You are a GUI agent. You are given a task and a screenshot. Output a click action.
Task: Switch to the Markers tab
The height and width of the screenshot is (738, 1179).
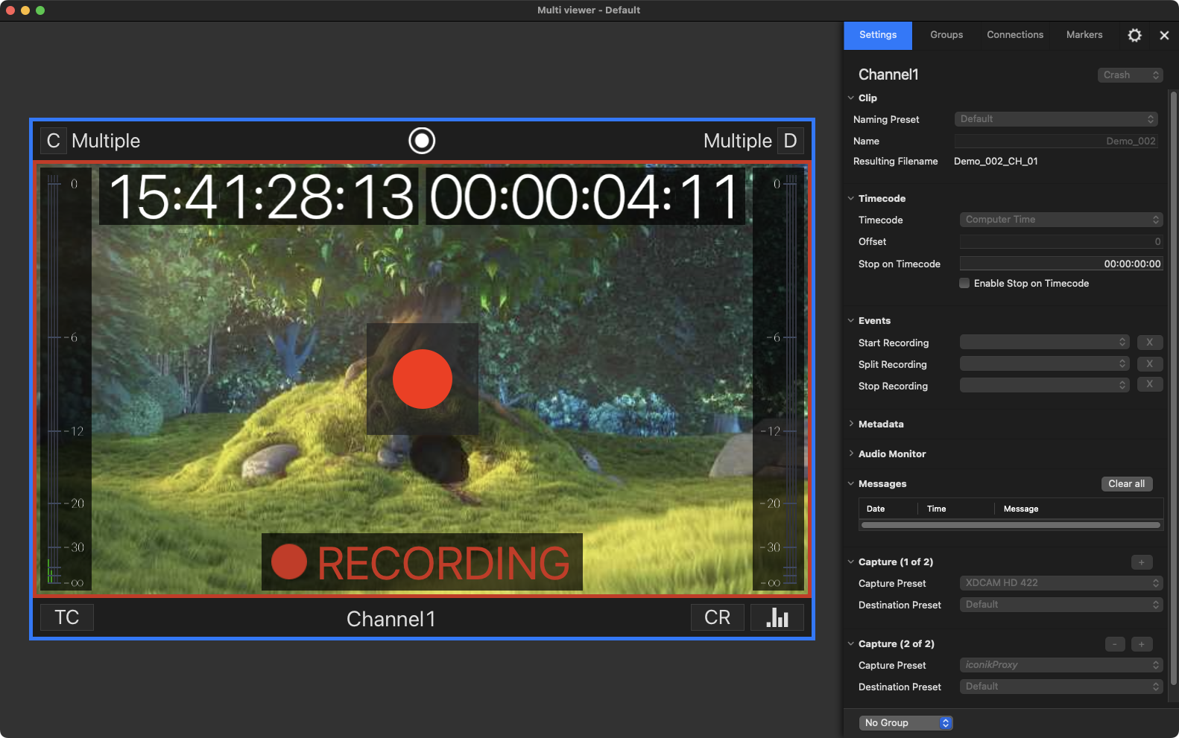coord(1084,35)
